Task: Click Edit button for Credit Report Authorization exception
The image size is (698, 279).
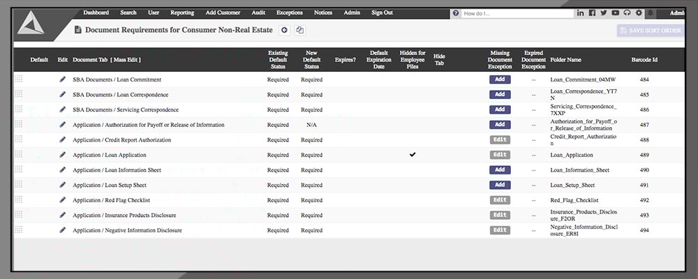Action: (x=500, y=139)
